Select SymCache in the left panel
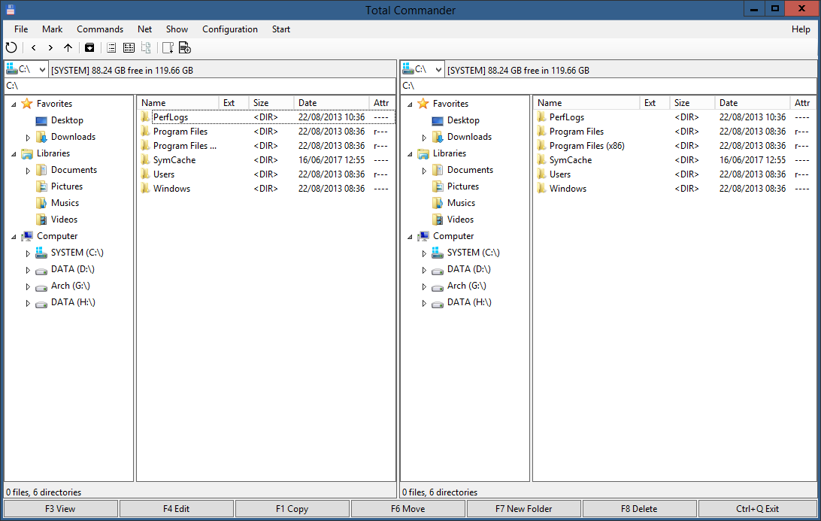This screenshot has height=521, width=821. point(174,159)
